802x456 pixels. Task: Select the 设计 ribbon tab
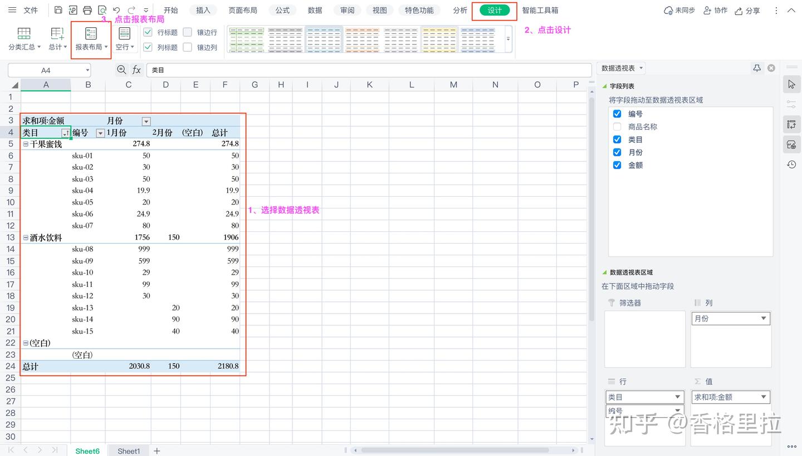coord(495,11)
